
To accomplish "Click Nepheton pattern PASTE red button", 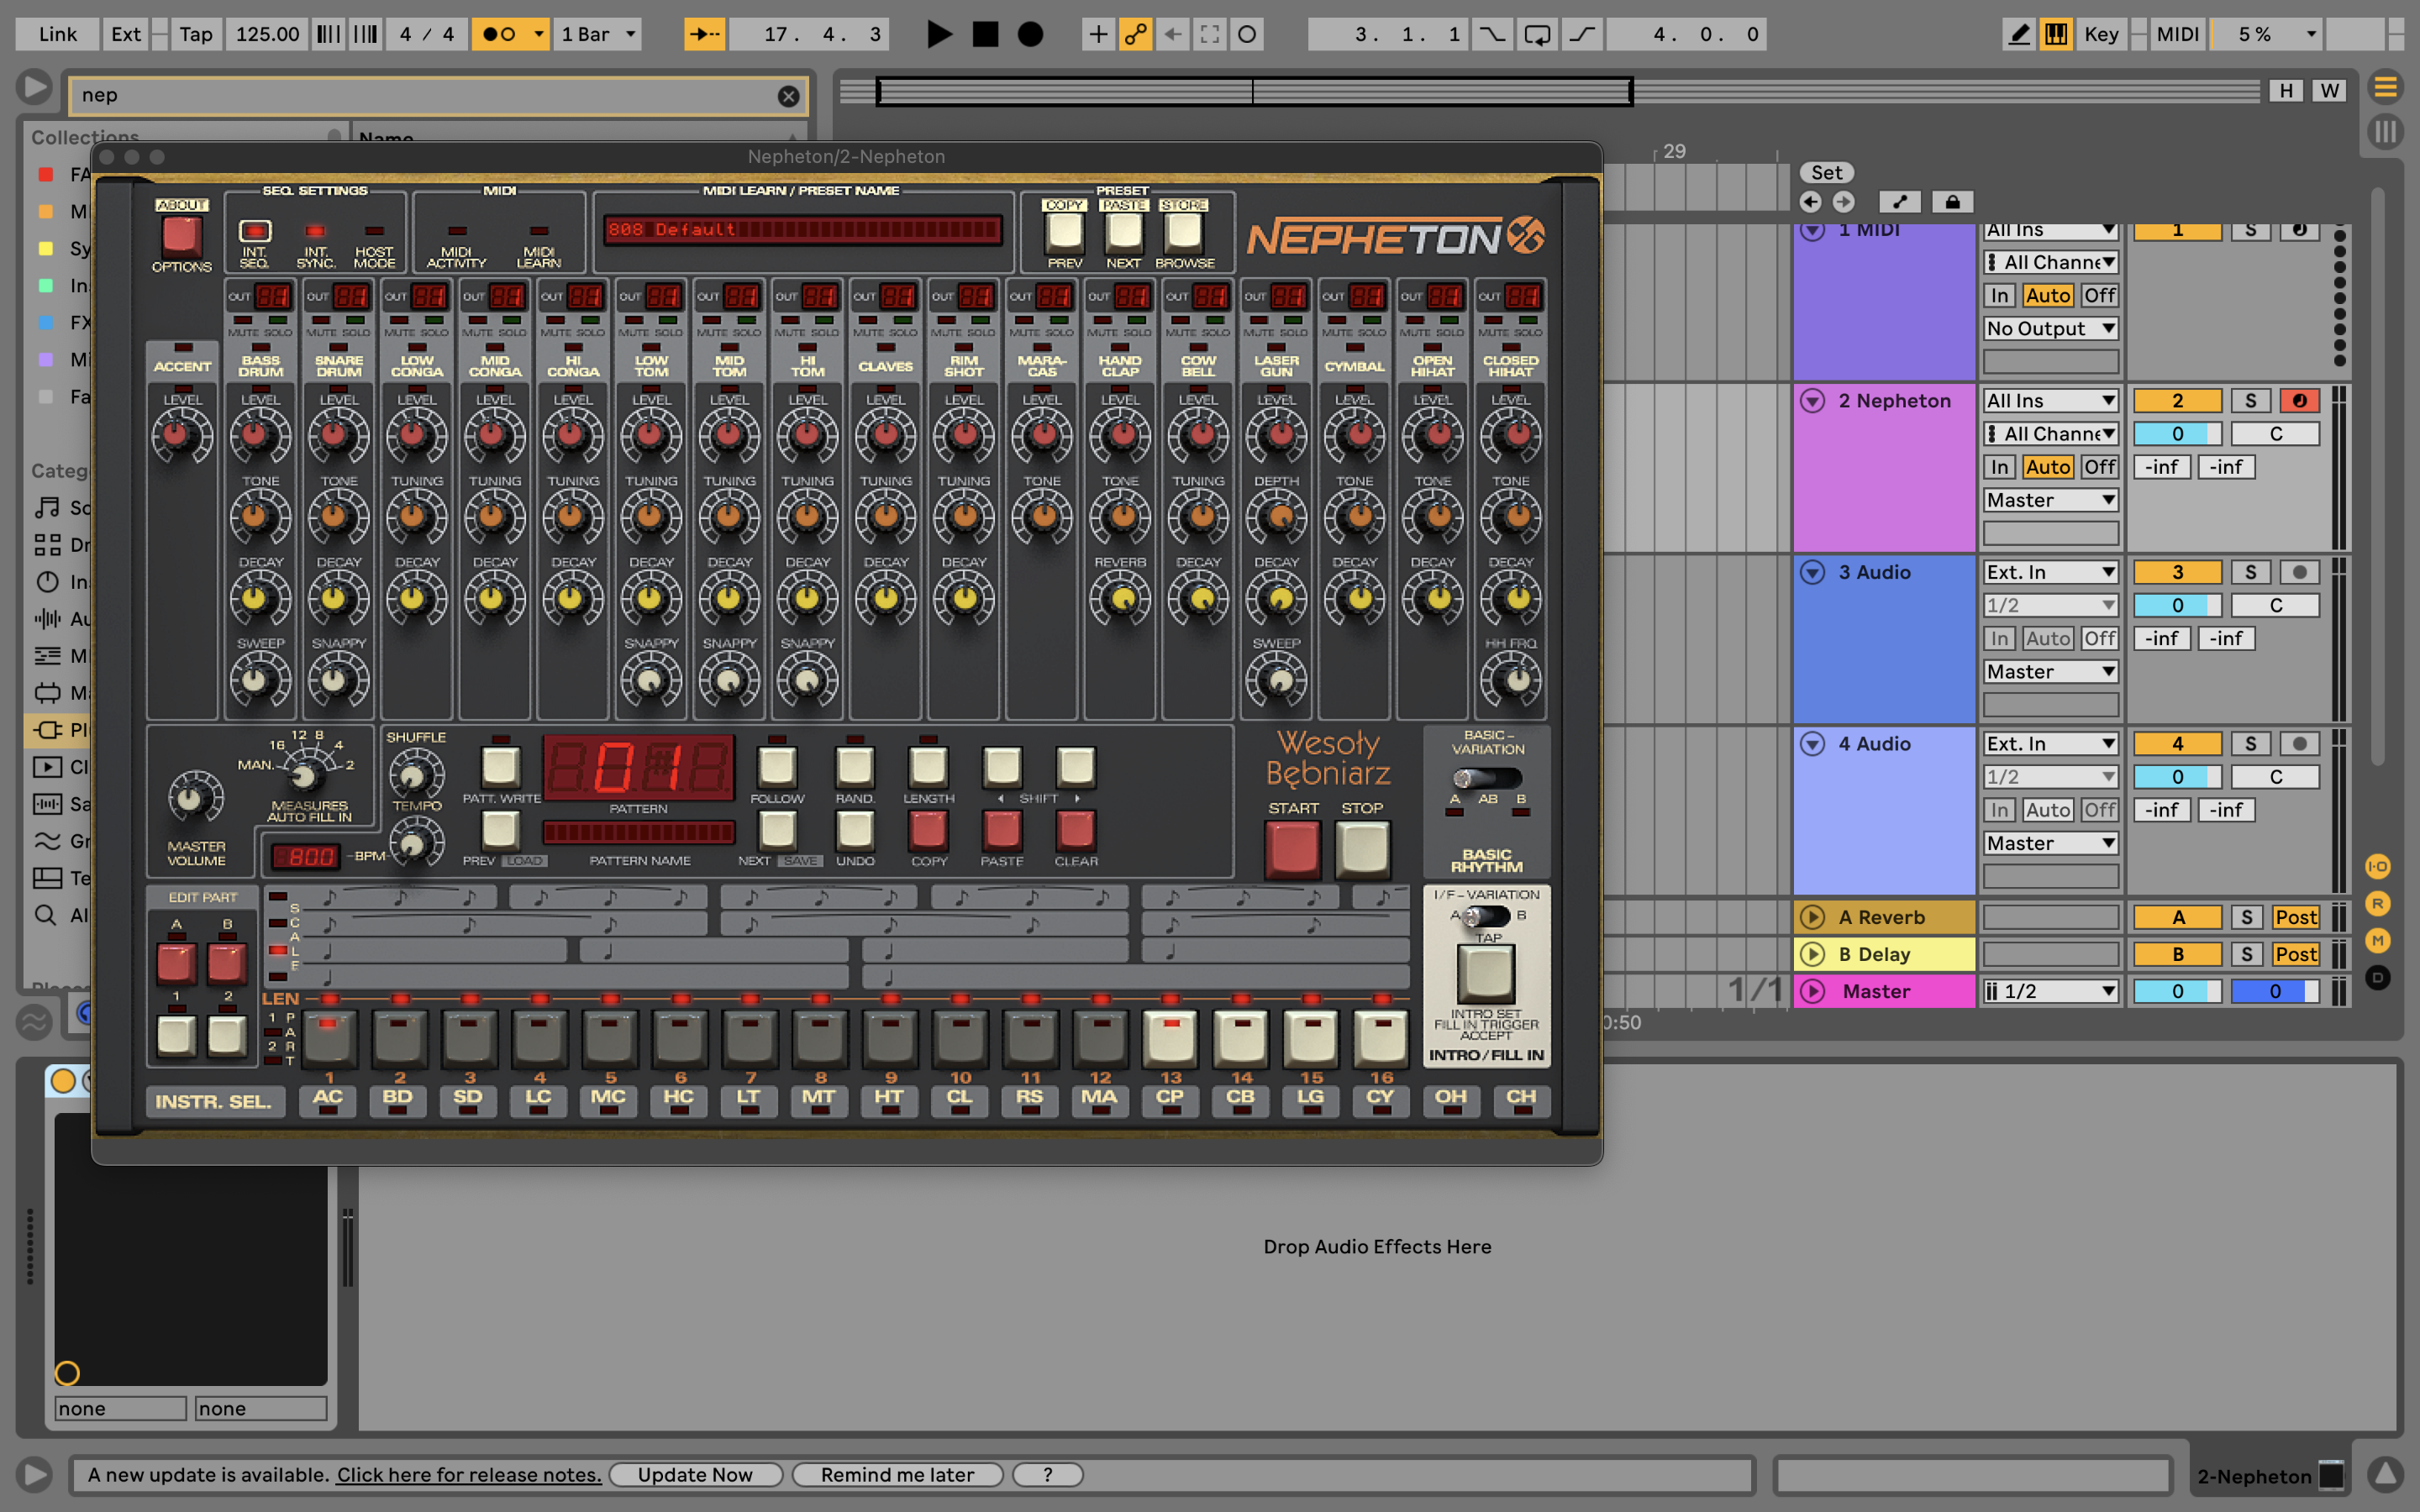I will (1002, 830).
